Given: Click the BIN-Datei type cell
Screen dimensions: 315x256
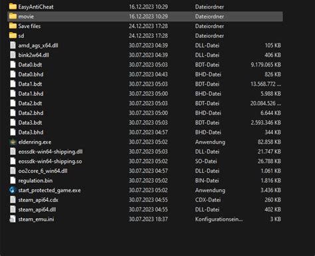Looking at the screenshot, I should coord(207,180).
